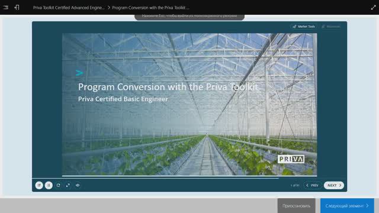
Task: Click the Приостановить button
Action: click(x=296, y=206)
